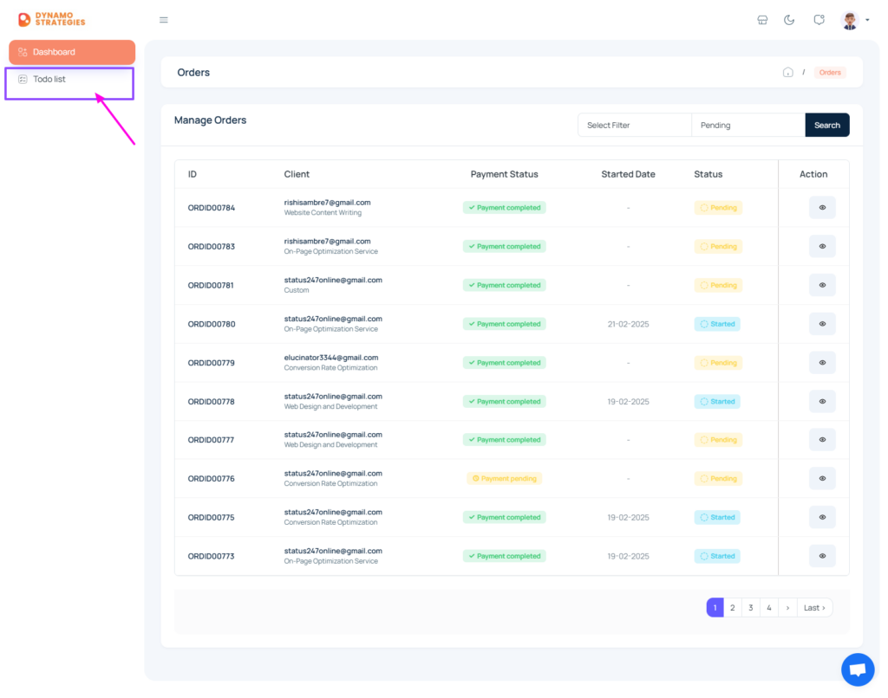The width and height of the screenshot is (888, 698).
Task: Open notifications via the chat bubble icon
Action: tap(819, 19)
